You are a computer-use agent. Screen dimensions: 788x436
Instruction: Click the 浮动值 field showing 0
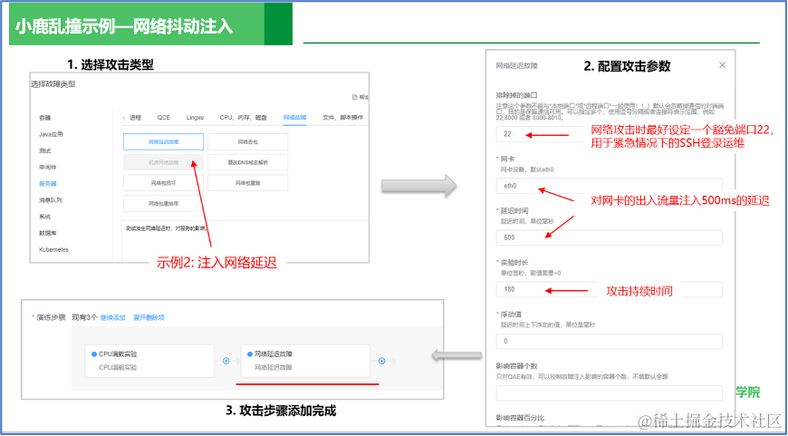pos(609,341)
